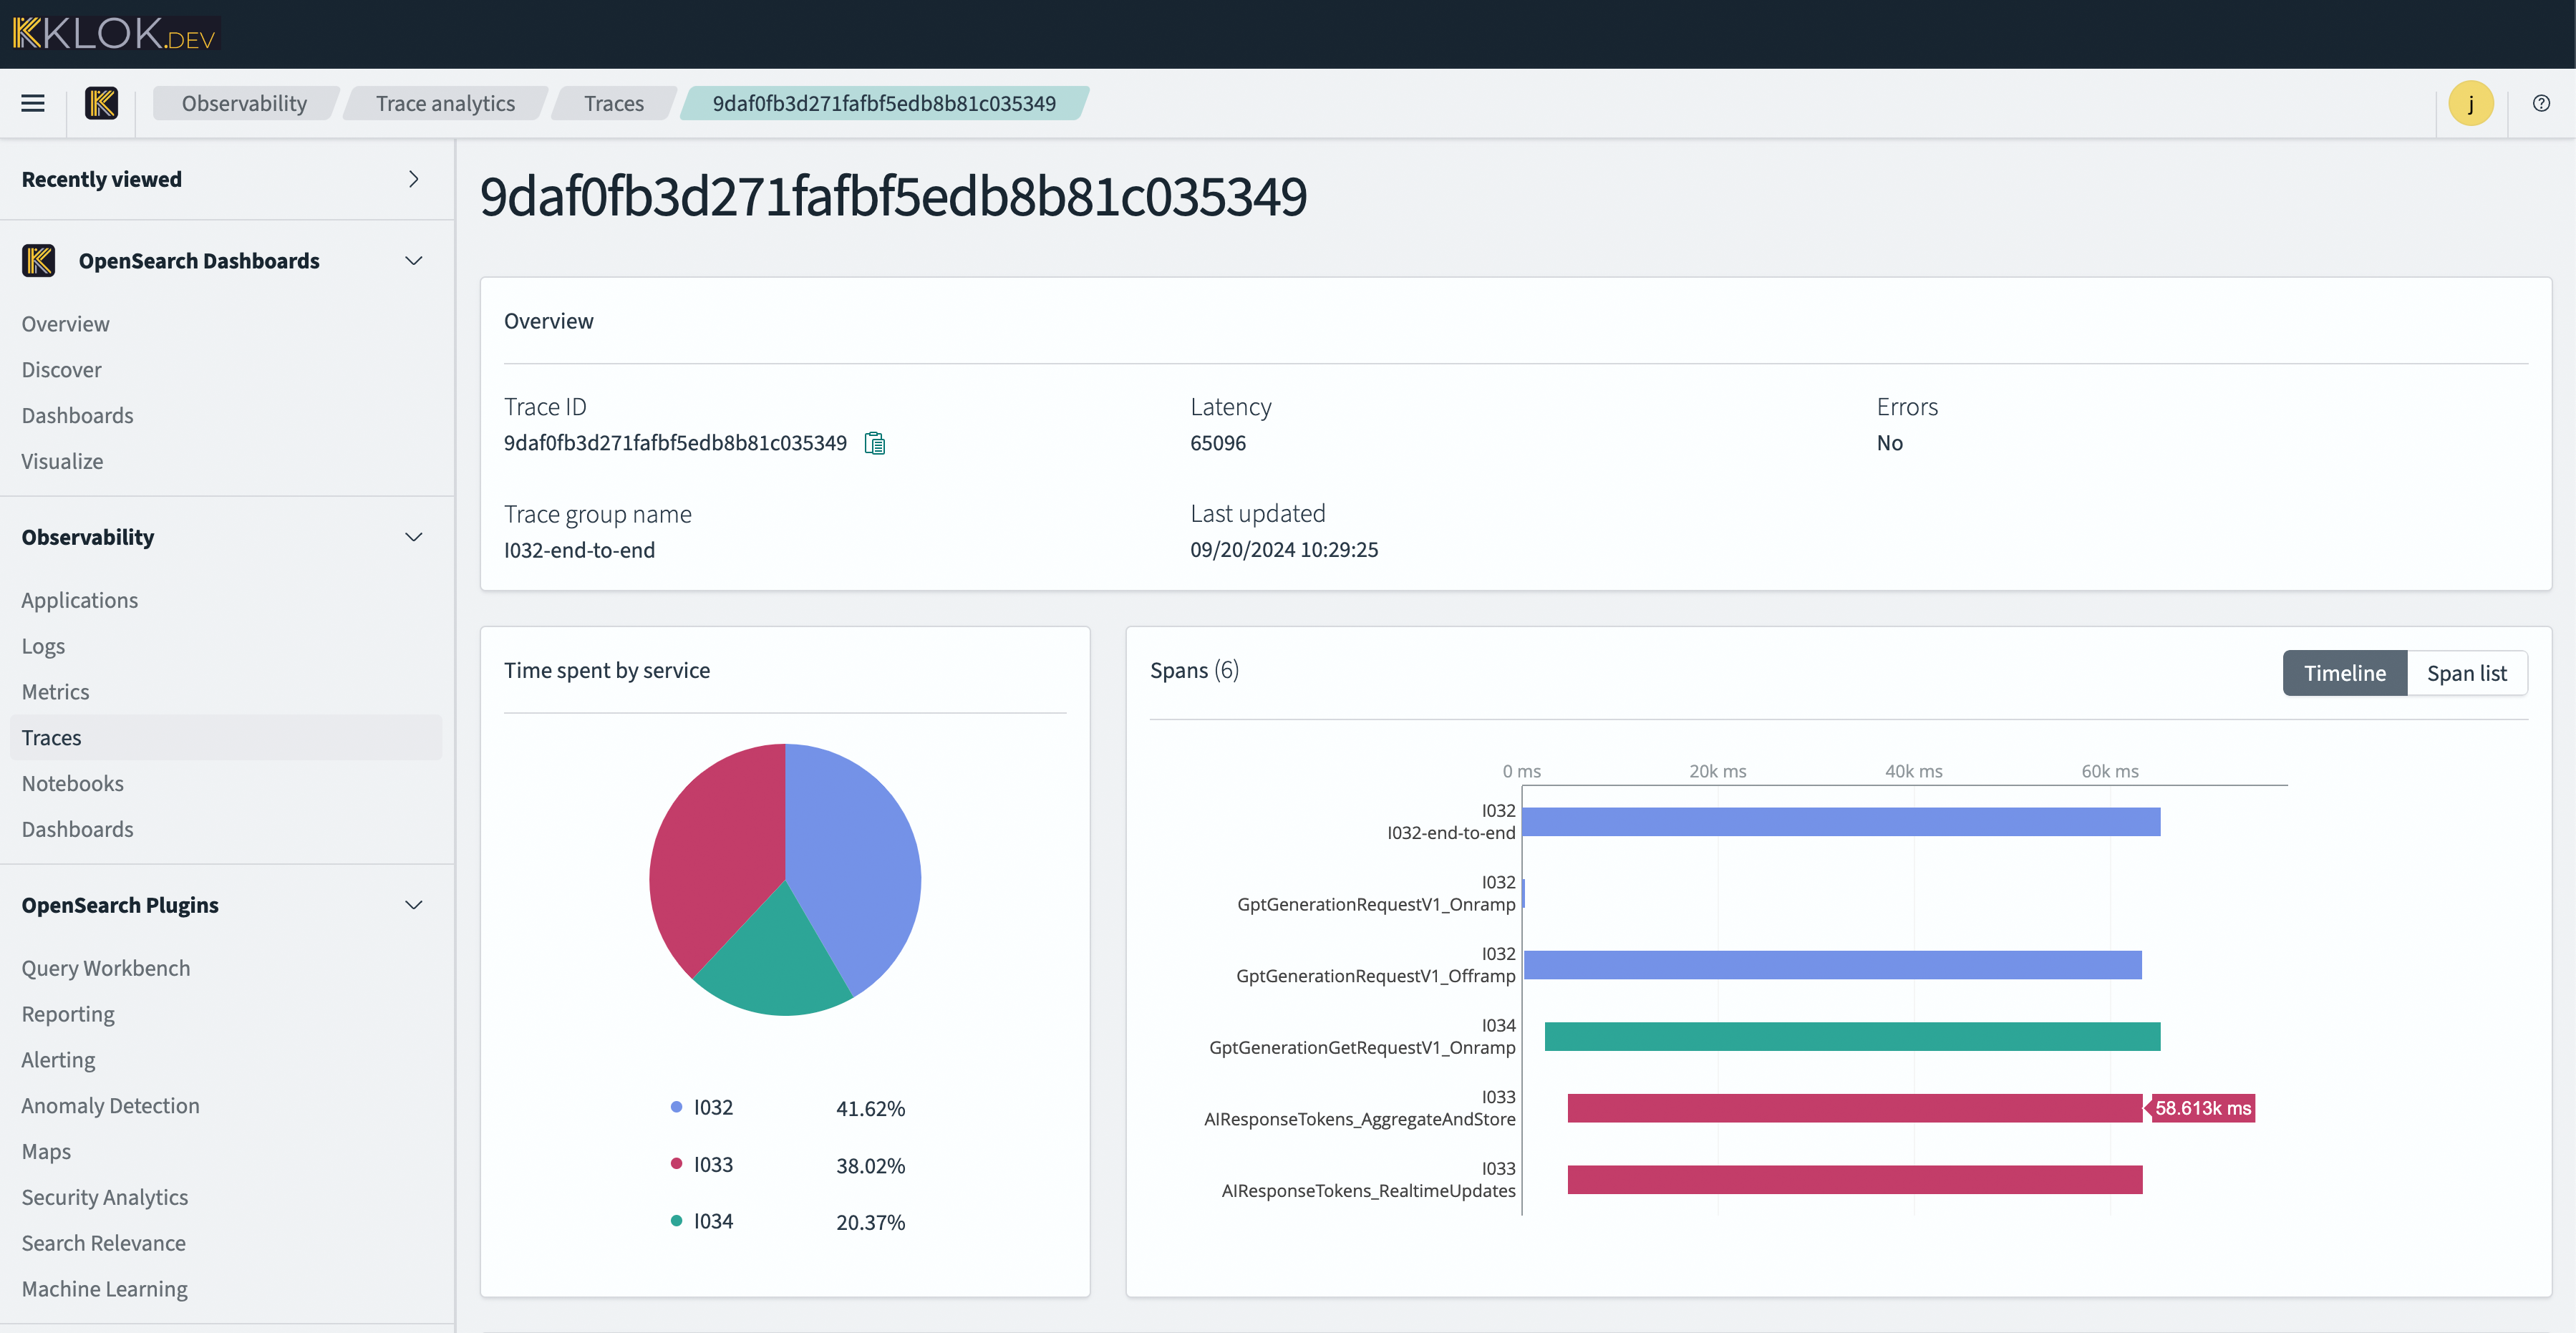Open Traces in the sidebar navigation
Image resolution: width=2576 pixels, height=1333 pixels.
point(51,737)
